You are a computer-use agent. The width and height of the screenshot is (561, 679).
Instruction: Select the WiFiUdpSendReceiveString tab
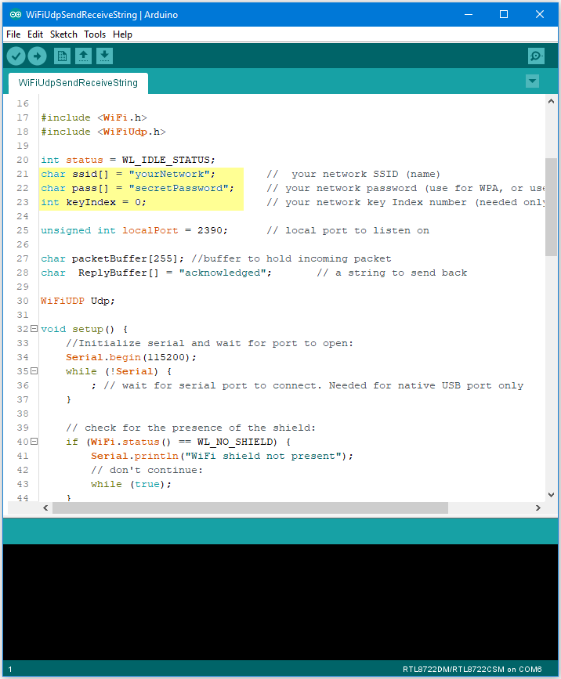tap(78, 83)
